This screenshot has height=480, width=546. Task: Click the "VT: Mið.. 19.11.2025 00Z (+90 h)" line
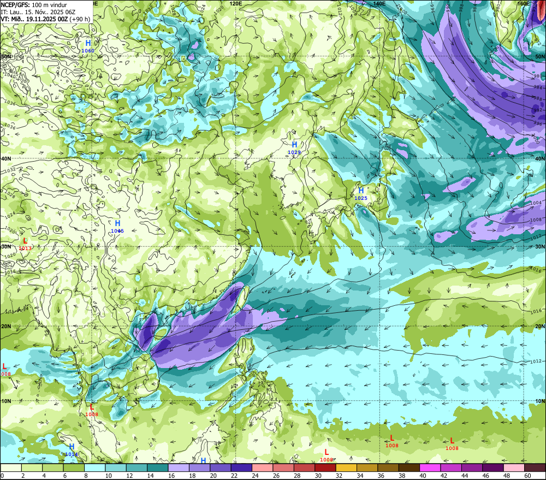pos(45,19)
